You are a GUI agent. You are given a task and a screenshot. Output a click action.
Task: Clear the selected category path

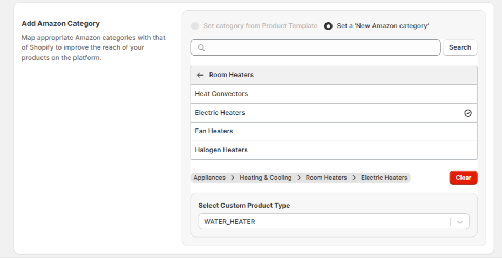click(x=463, y=178)
